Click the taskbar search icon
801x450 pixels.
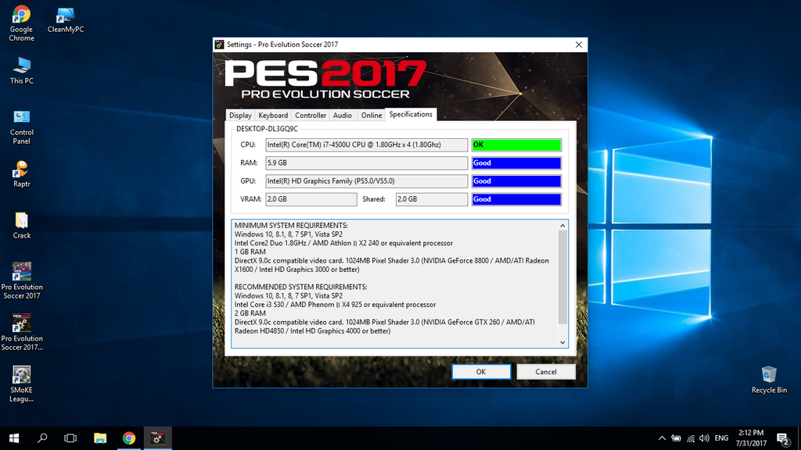pyautogui.click(x=42, y=438)
